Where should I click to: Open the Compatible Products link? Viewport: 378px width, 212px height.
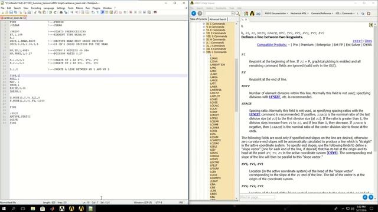pos(272,45)
